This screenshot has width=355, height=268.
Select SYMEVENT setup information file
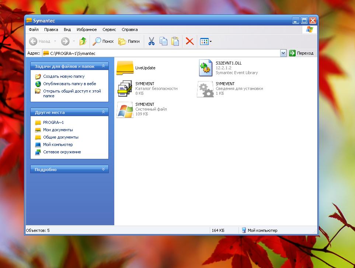pos(205,88)
